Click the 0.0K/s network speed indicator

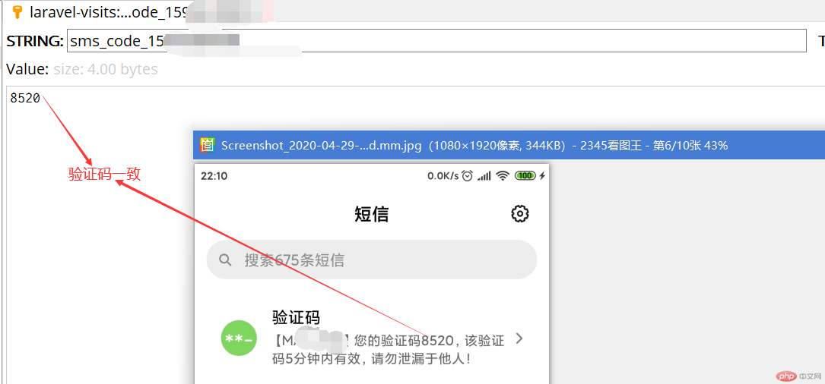pos(443,175)
